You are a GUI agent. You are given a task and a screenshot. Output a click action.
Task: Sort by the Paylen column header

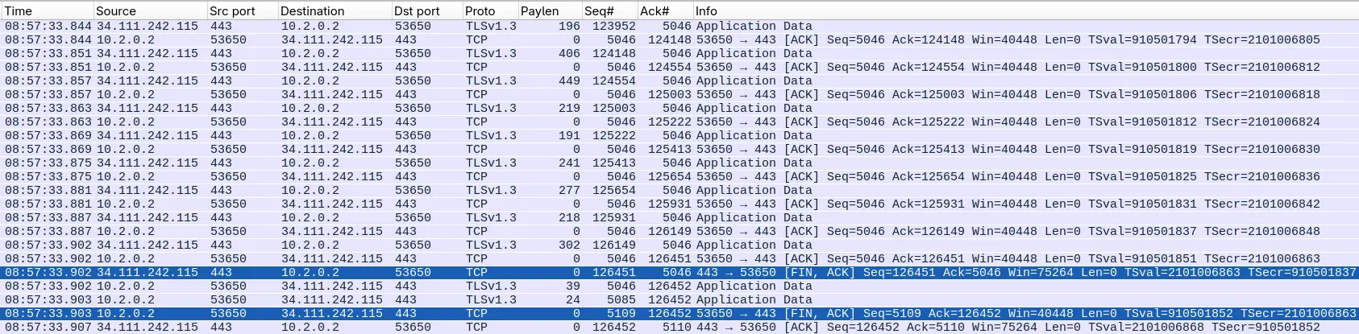coord(550,10)
